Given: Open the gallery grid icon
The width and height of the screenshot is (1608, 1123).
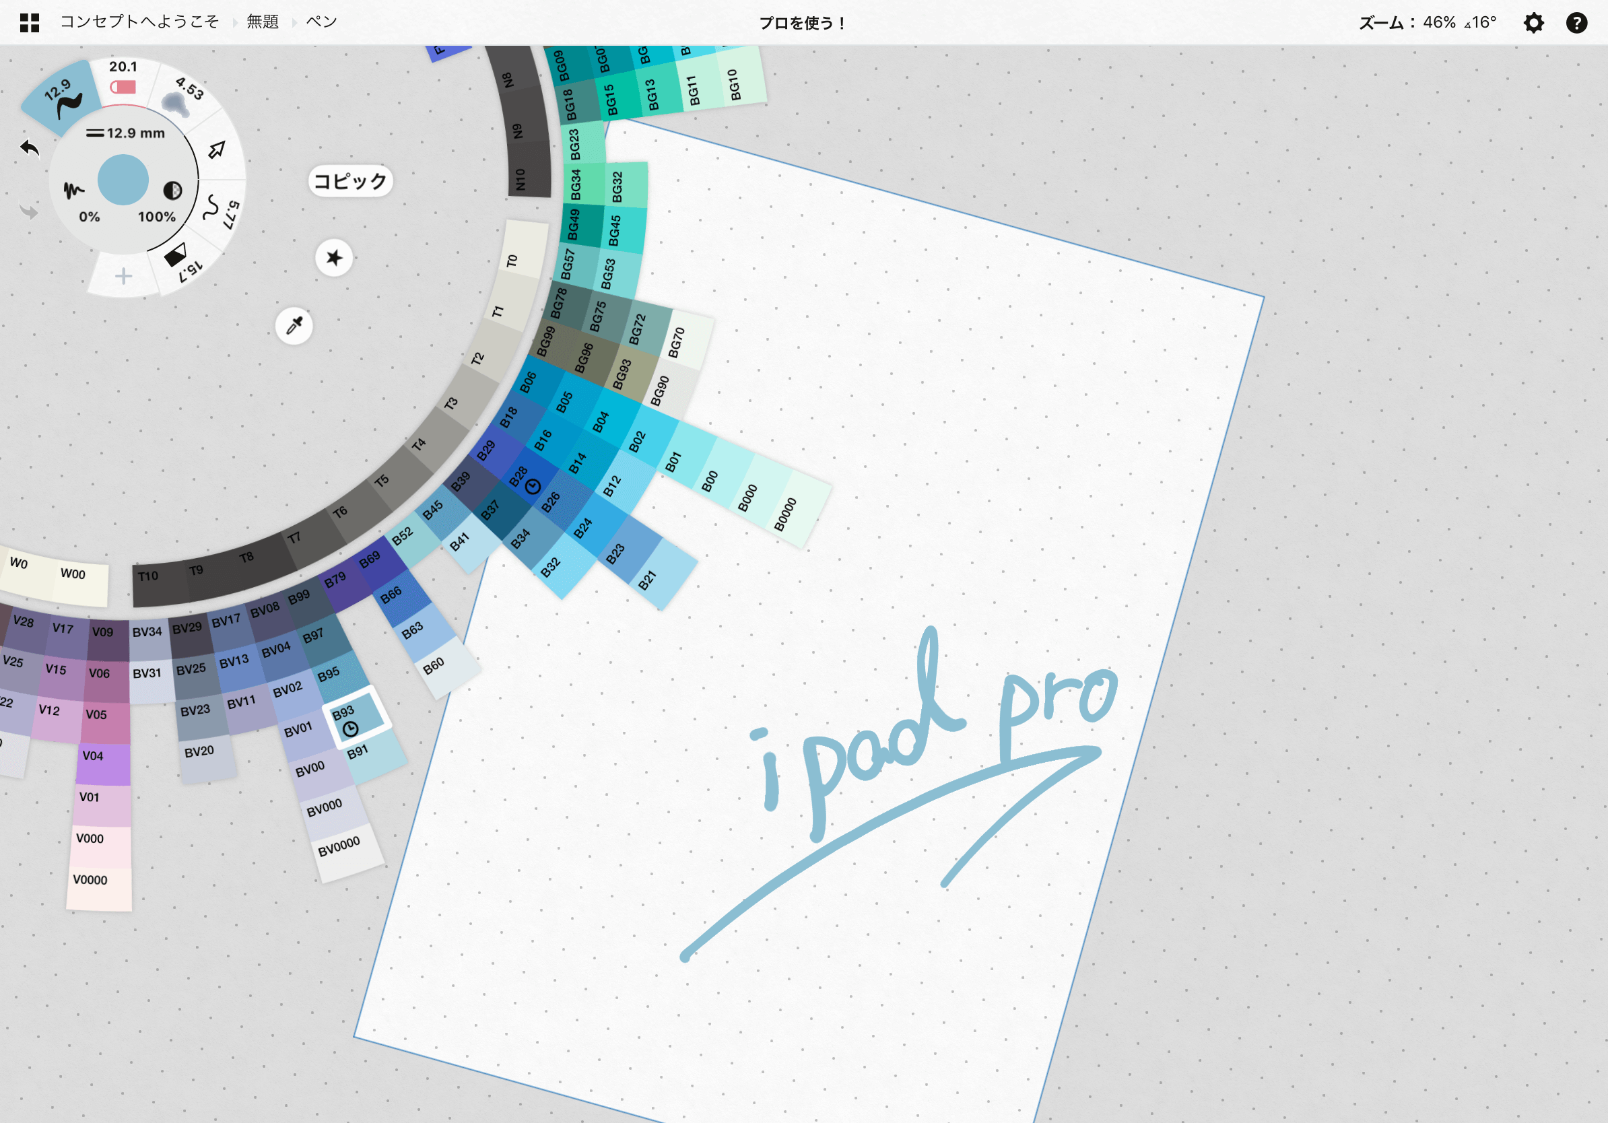Looking at the screenshot, I should pos(30,23).
